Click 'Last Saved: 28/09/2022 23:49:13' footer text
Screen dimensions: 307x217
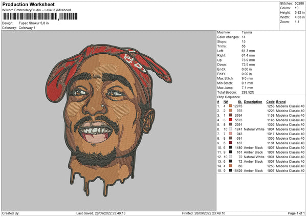click(101, 213)
